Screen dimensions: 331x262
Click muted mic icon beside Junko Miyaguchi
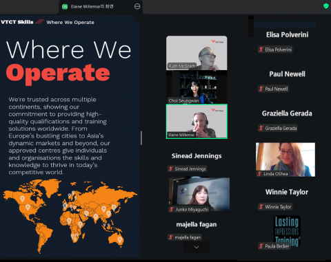coord(172,209)
